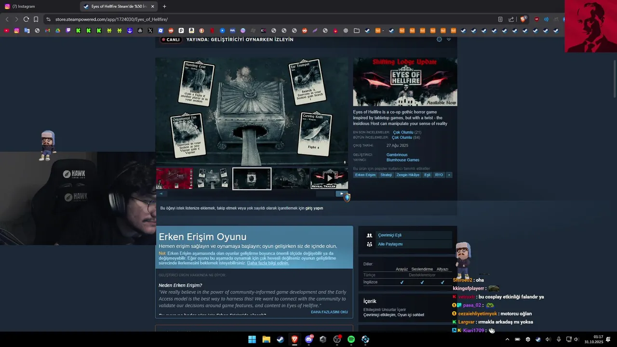Click recent reviews 'Çok Olumlu' link
Screen dimensions: 617x347
pyautogui.click(x=403, y=132)
